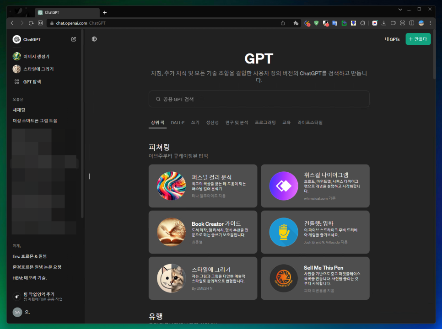Open a new browser tab with plus
The height and width of the screenshot is (329, 442).
(105, 13)
